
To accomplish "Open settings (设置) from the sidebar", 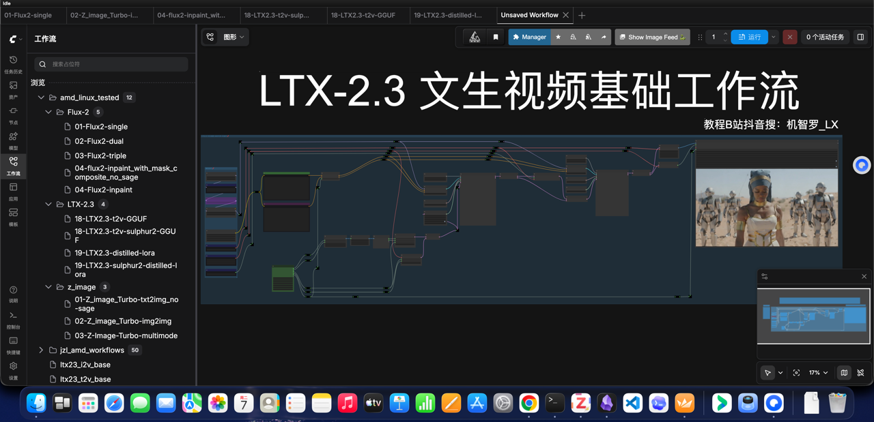I will click(13, 370).
